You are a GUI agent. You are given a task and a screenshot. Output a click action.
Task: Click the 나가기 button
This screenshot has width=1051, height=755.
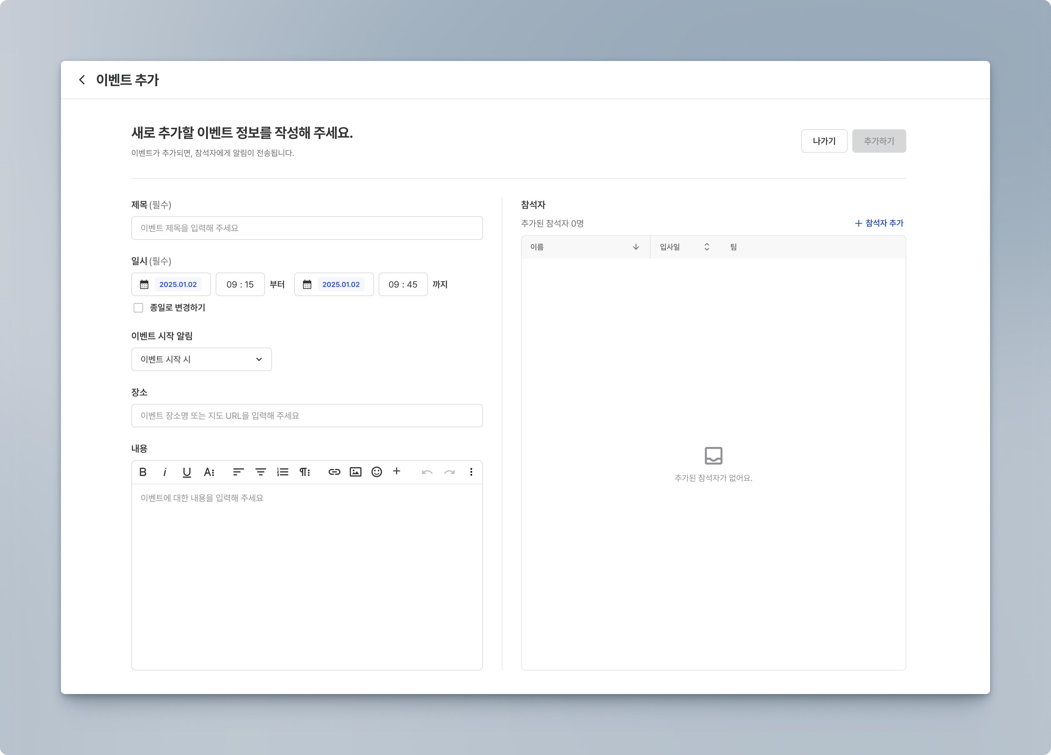tap(824, 141)
